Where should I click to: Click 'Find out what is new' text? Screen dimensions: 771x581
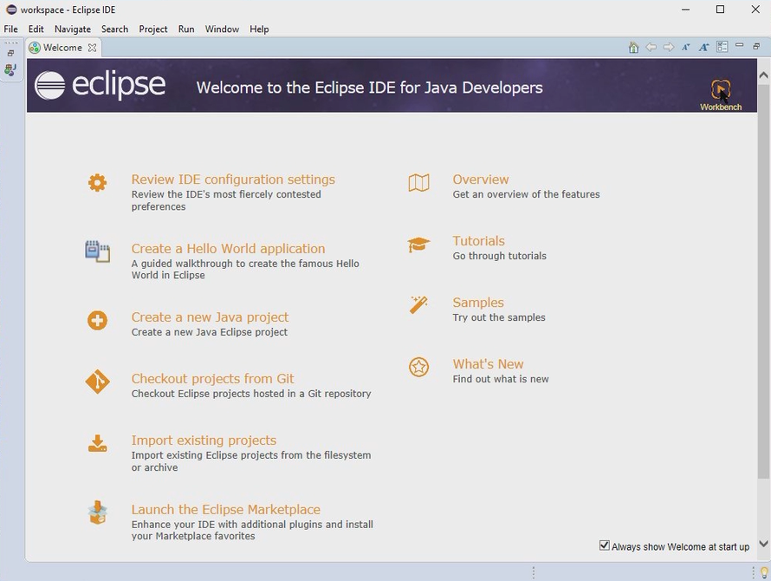501,379
